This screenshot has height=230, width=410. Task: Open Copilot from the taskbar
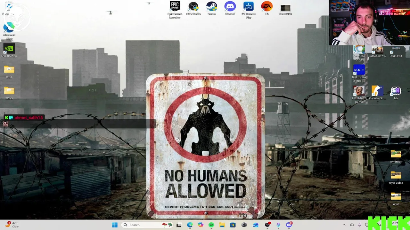pos(201,225)
